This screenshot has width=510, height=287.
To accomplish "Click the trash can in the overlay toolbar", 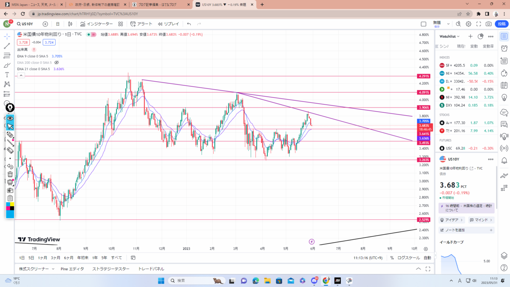I will [x=10, y=174].
